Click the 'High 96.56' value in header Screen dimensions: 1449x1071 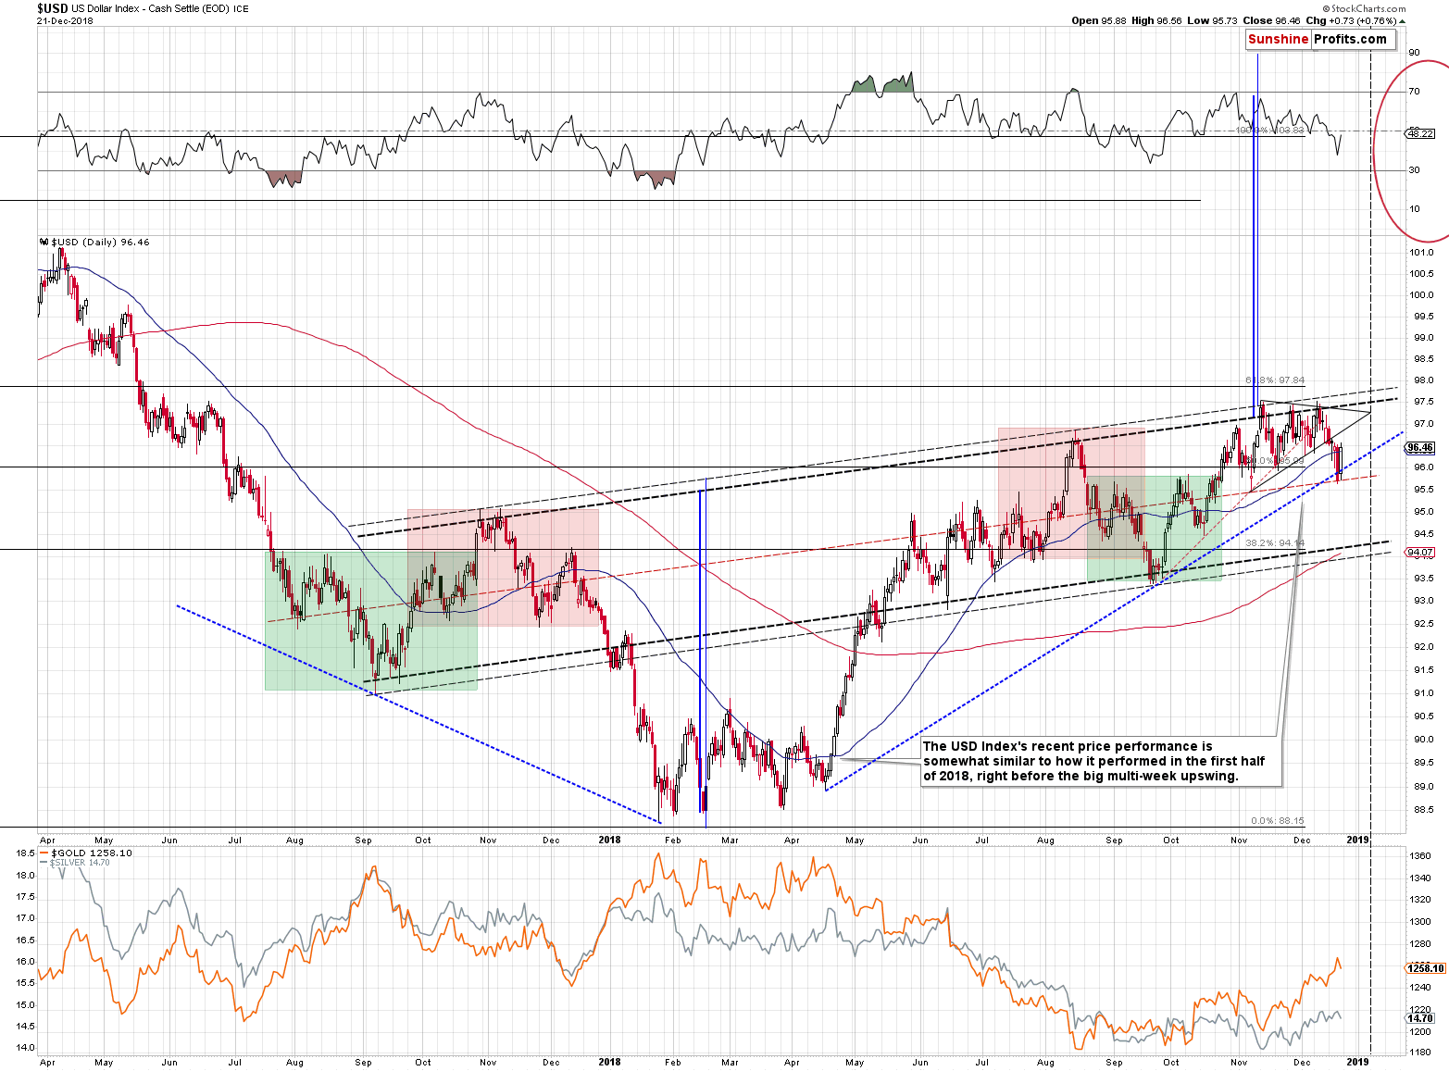coord(1156,20)
